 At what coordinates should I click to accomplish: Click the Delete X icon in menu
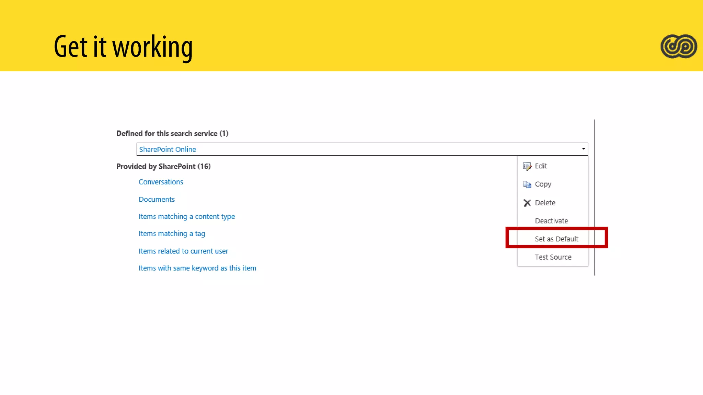527,203
